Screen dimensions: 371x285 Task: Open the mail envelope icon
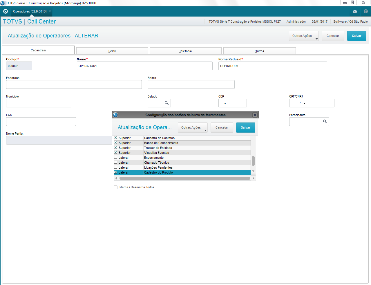point(355,11)
